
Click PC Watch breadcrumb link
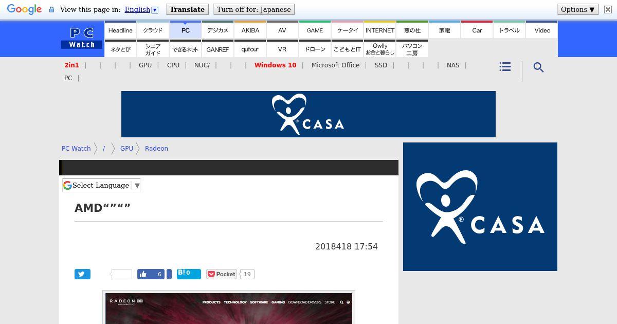tap(76, 149)
